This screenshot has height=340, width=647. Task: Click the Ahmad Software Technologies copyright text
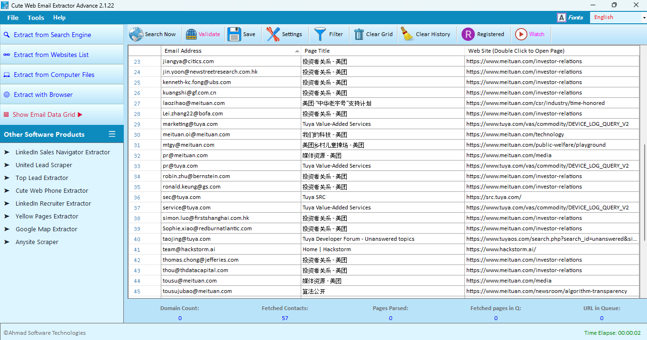45,333
